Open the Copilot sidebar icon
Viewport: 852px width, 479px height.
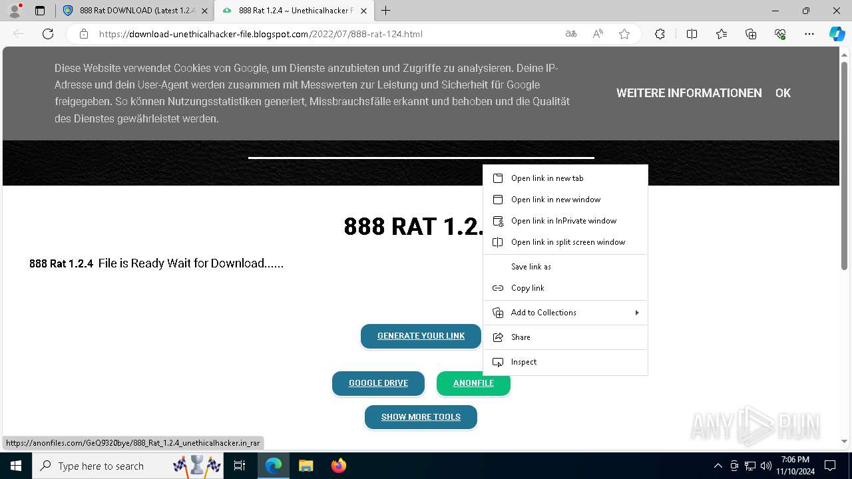(x=837, y=34)
